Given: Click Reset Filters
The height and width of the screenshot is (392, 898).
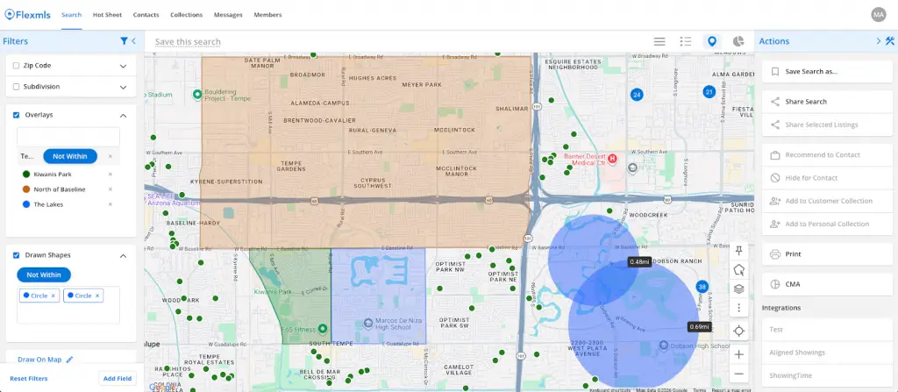Looking at the screenshot, I should click(x=29, y=378).
